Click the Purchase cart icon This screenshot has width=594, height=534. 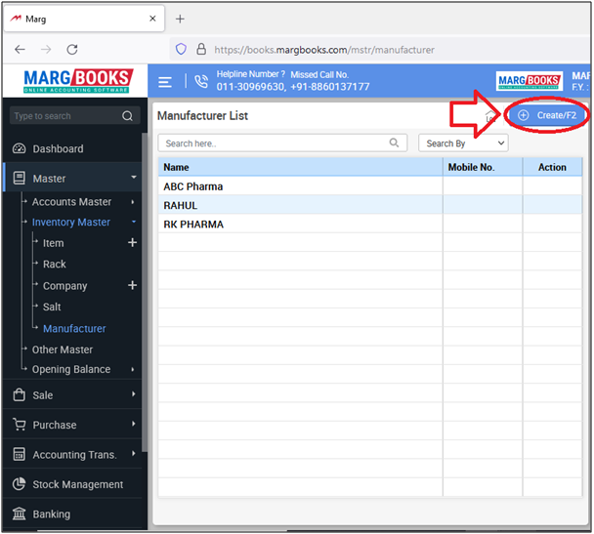tap(20, 425)
